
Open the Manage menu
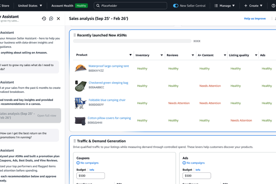coord(224,6)
